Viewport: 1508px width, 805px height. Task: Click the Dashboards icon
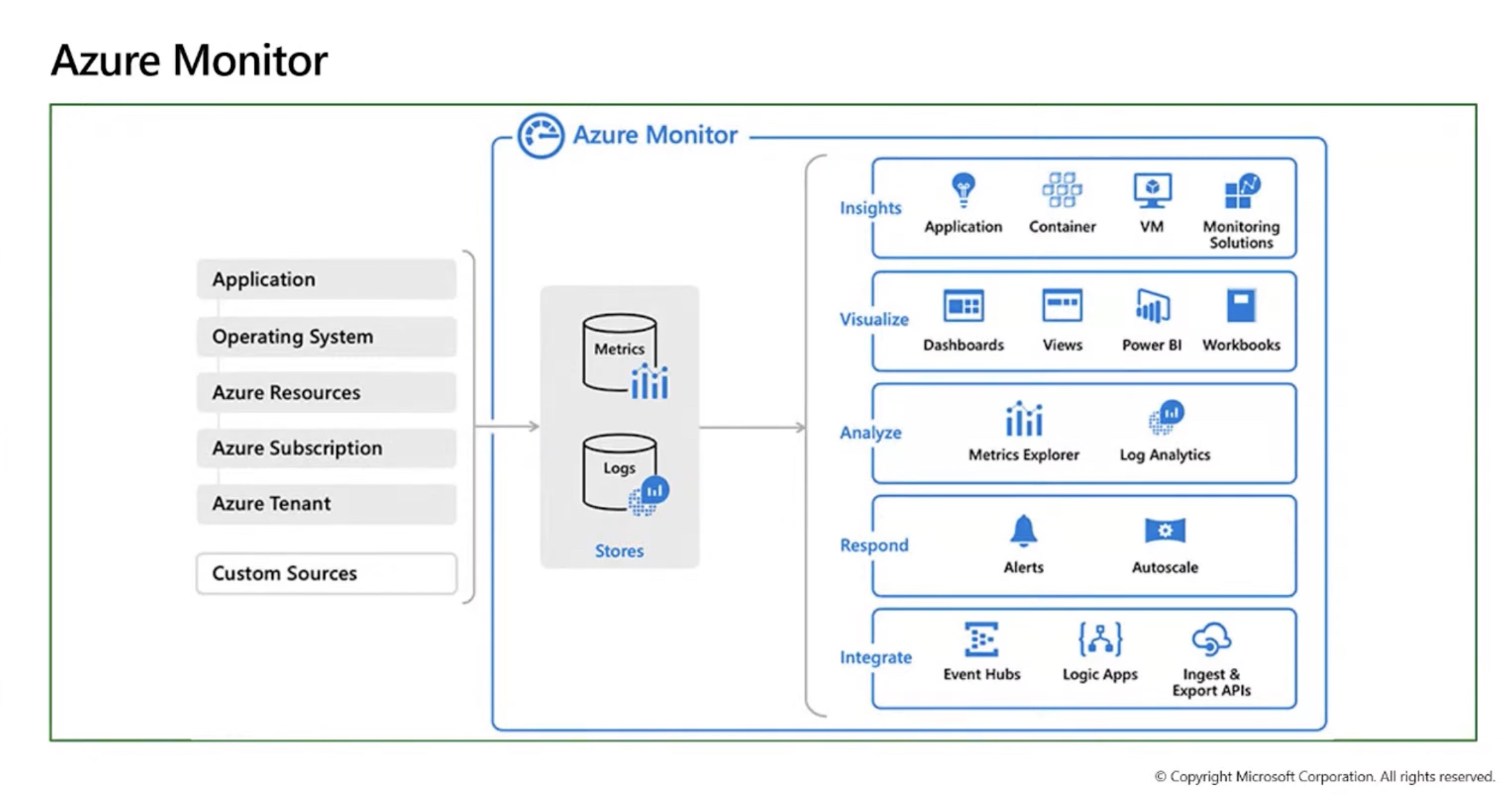(x=963, y=306)
